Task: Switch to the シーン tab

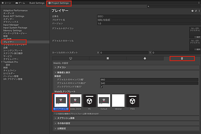Action: (x=7, y=3)
